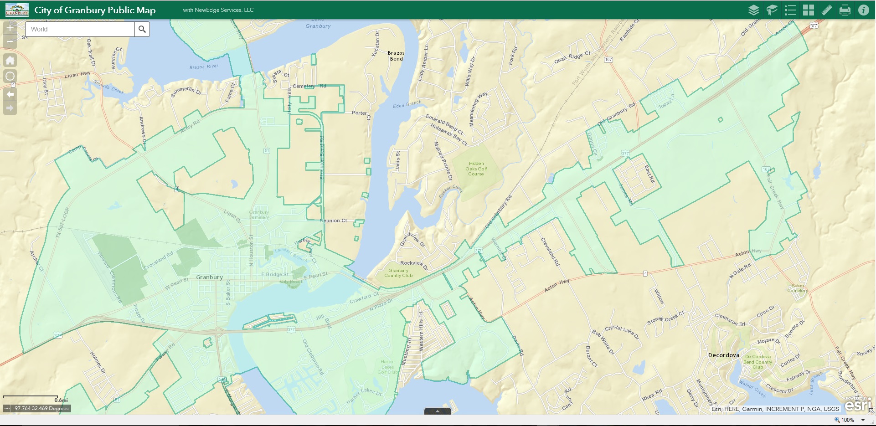Select the Measurement tool
Screen dimensions: 876x426
click(x=827, y=10)
